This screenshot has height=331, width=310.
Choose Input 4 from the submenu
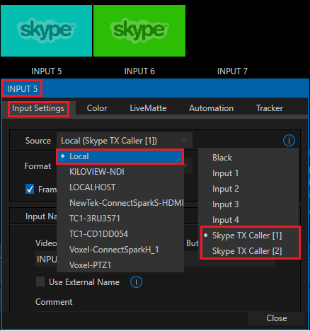(248, 220)
